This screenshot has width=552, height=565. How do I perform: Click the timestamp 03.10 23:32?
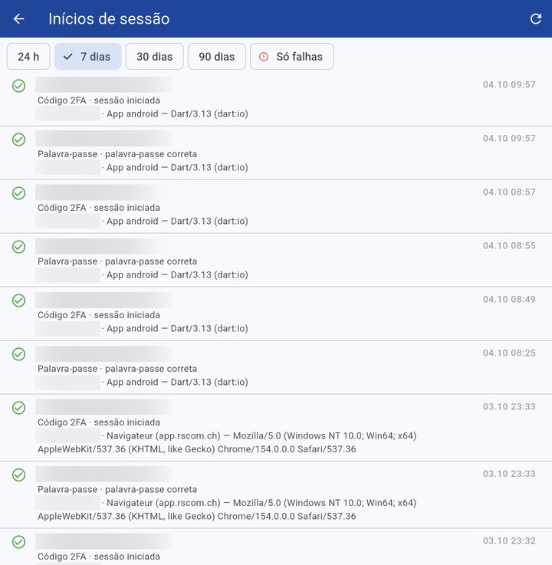coord(509,541)
